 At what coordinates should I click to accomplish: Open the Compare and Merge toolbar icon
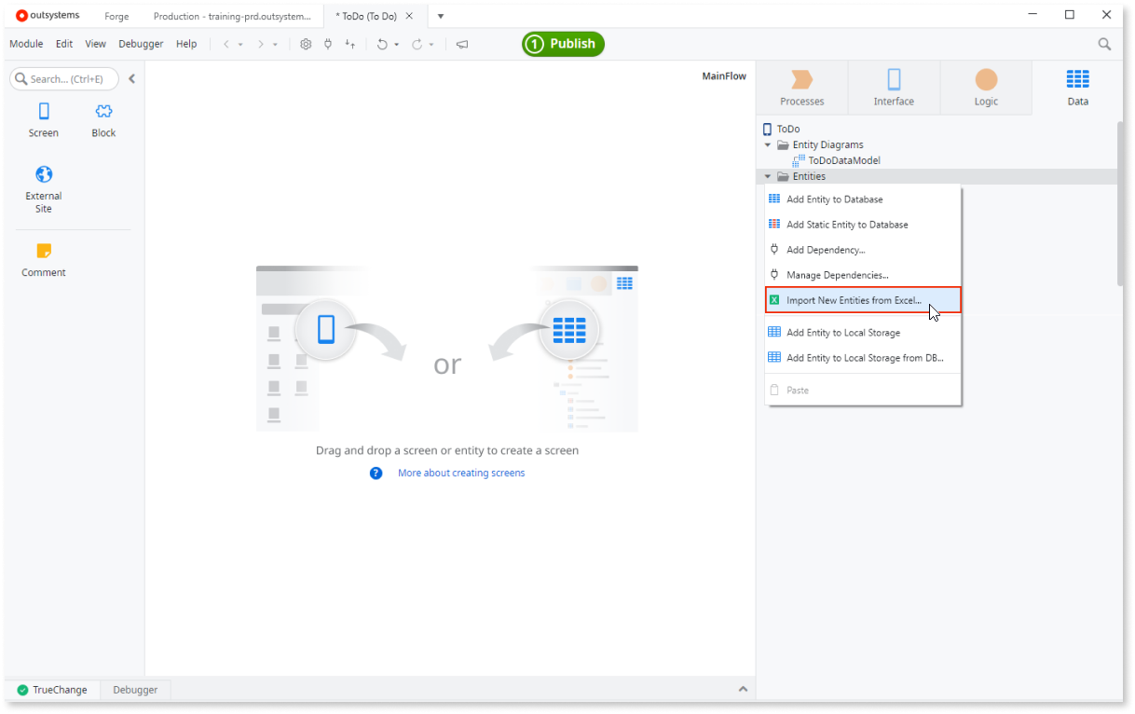(349, 44)
